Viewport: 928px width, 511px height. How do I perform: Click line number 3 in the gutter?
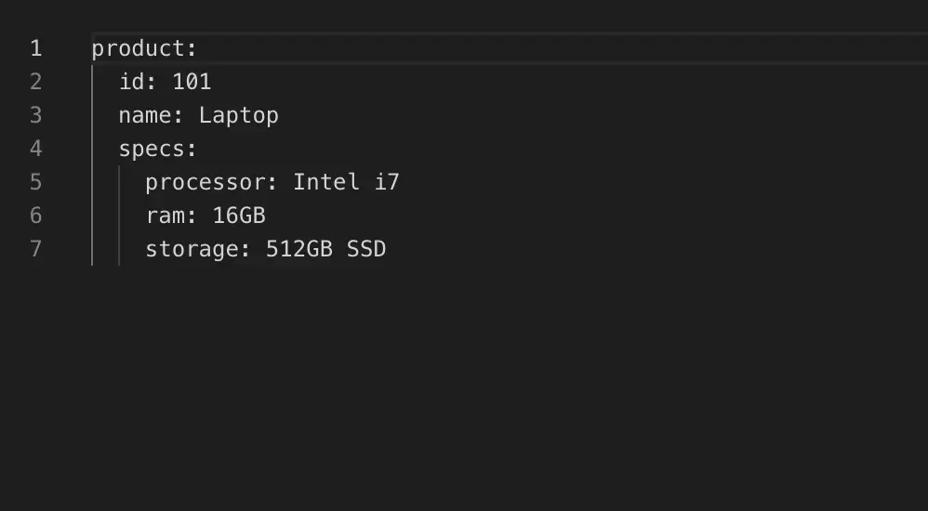pyautogui.click(x=35, y=115)
